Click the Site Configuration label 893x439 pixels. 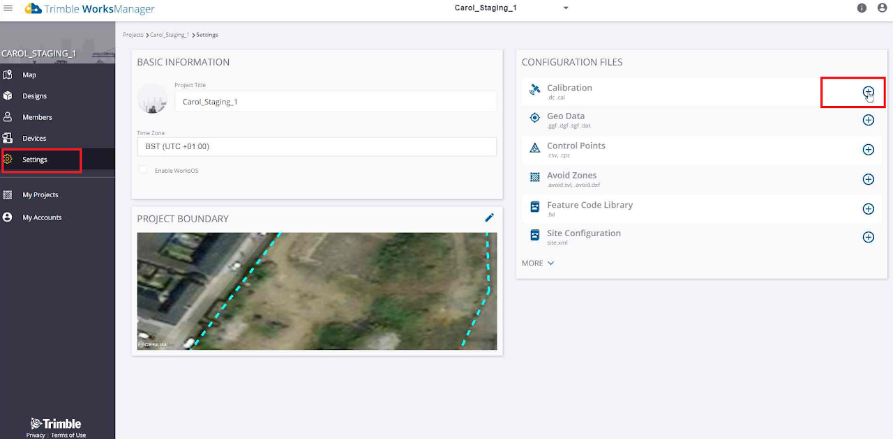click(584, 233)
